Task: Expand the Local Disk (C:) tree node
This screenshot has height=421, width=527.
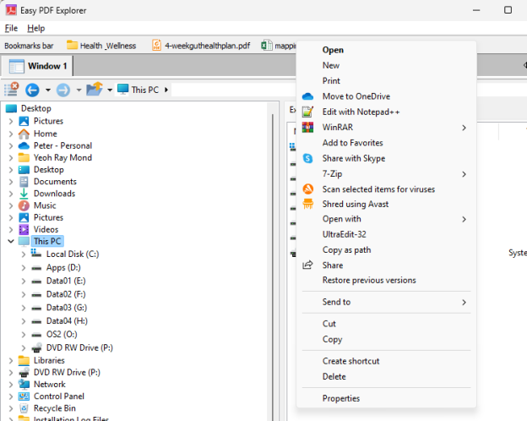Action: tap(23, 254)
